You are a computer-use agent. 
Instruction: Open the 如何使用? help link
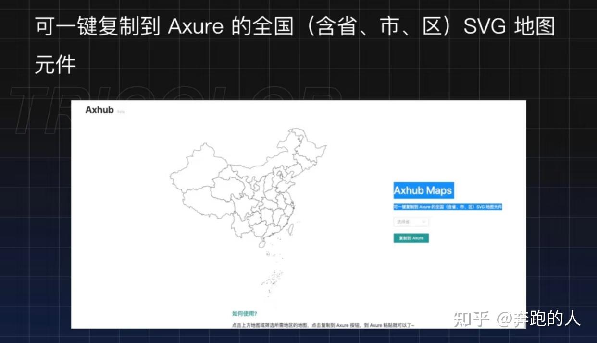244,312
